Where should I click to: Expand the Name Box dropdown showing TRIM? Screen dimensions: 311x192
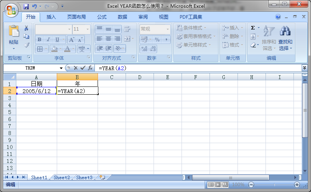coord(61,68)
